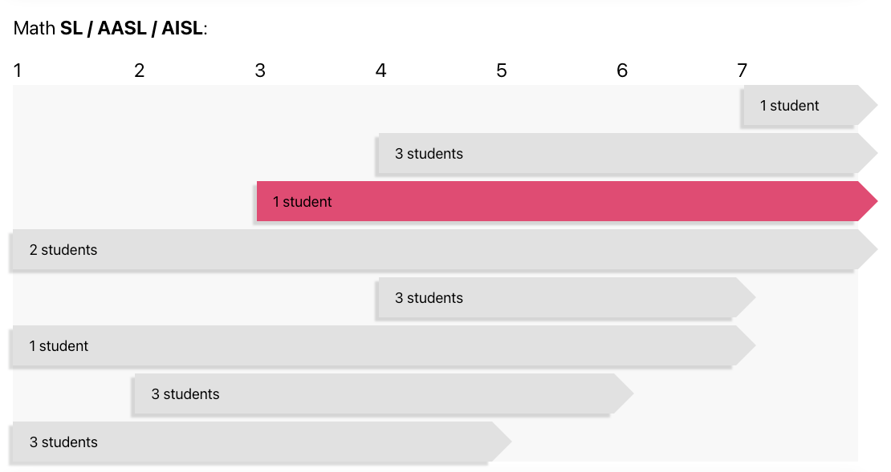Click the AASL text in the heading
The image size is (891, 472).
pos(122,28)
